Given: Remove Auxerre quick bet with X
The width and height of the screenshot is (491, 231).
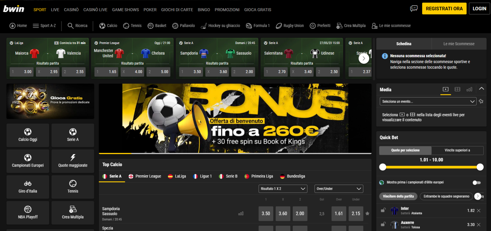Looking at the screenshot, I should coord(479,225).
